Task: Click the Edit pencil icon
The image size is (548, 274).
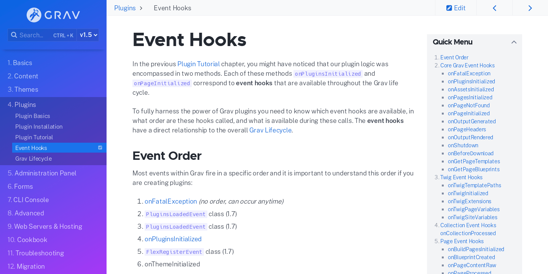Action: [449, 8]
